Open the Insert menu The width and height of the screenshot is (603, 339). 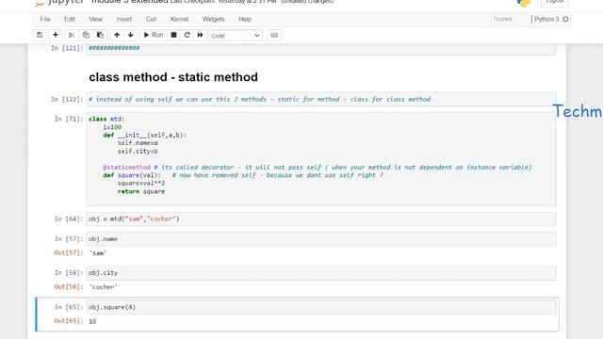[123, 19]
